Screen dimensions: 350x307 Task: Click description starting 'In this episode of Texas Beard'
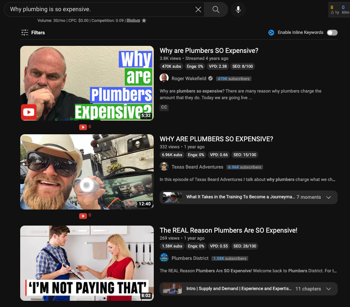[247, 179]
